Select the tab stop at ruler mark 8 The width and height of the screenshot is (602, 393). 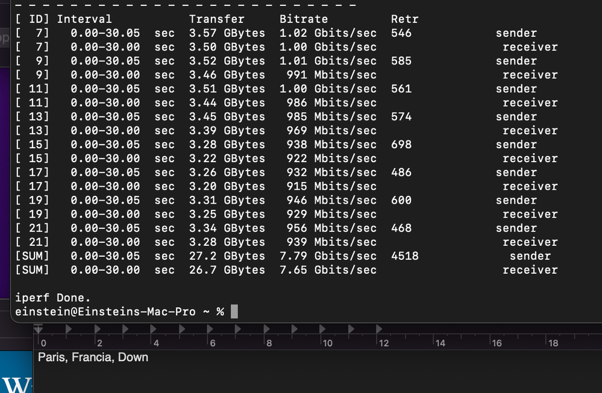266,329
